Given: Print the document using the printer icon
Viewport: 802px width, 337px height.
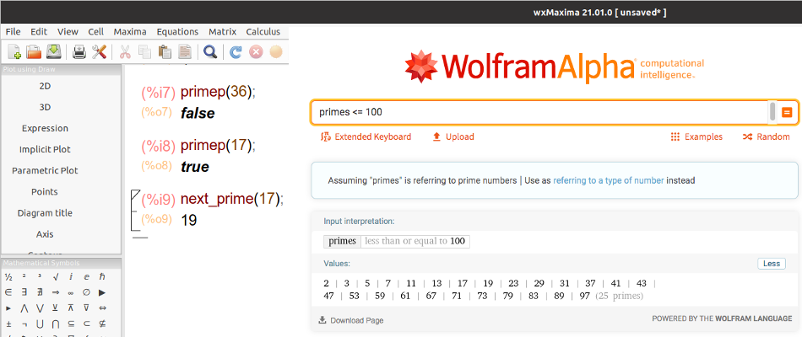Looking at the screenshot, I should 79,51.
